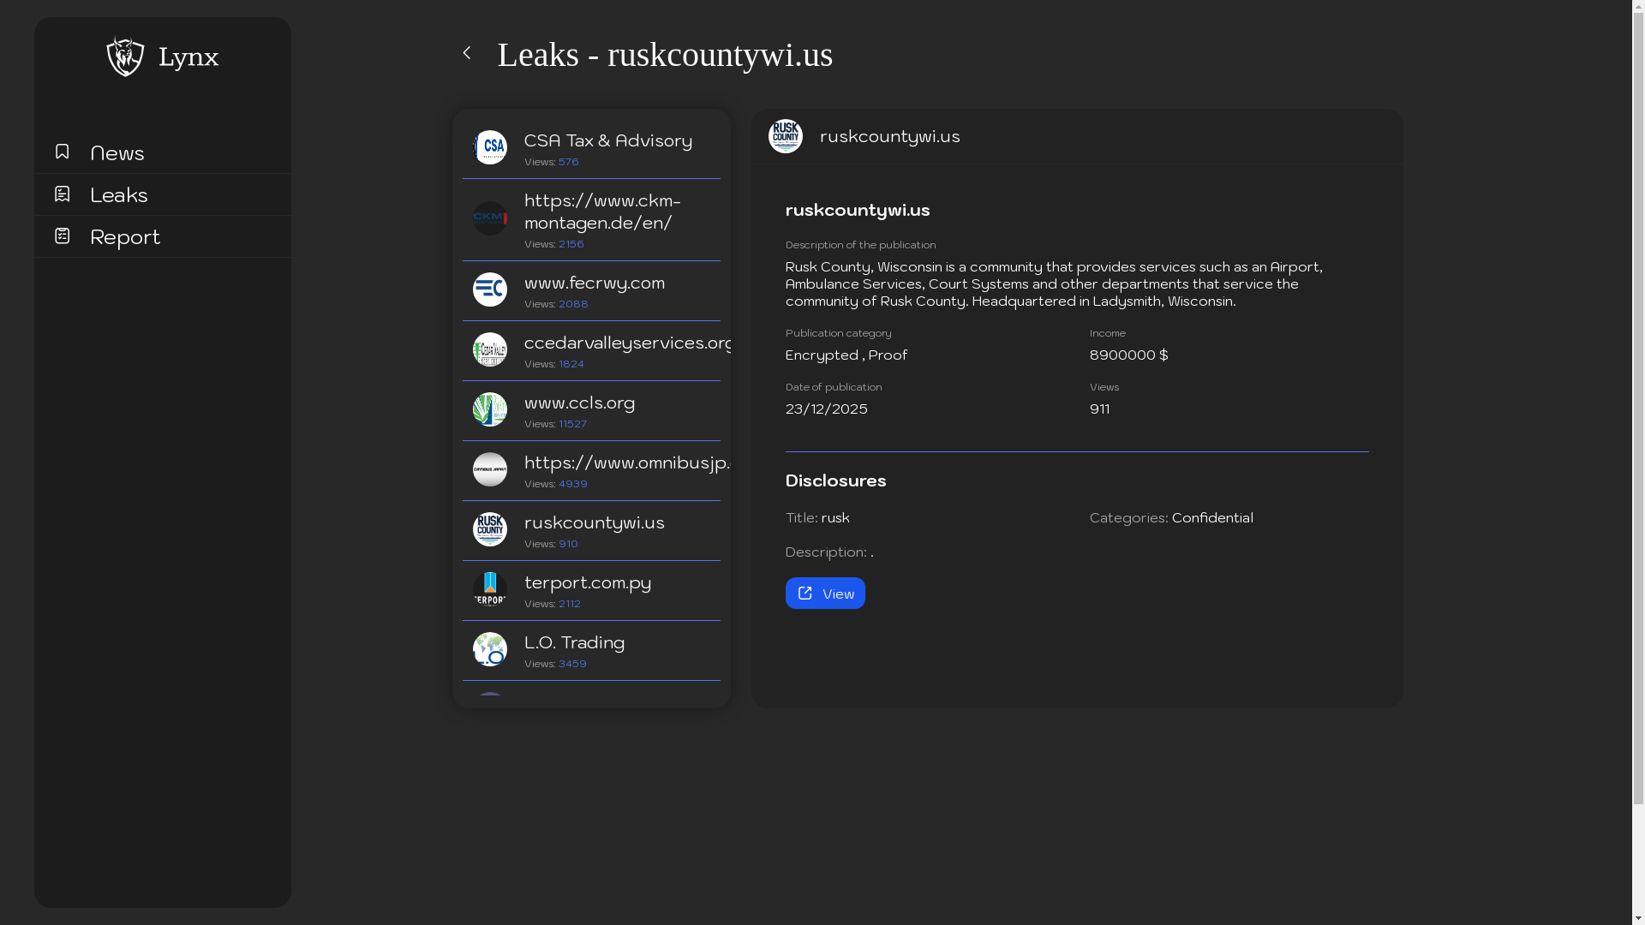The image size is (1645, 925).
Task: Click the L.O. Trading globe icon
Action: coord(490,649)
